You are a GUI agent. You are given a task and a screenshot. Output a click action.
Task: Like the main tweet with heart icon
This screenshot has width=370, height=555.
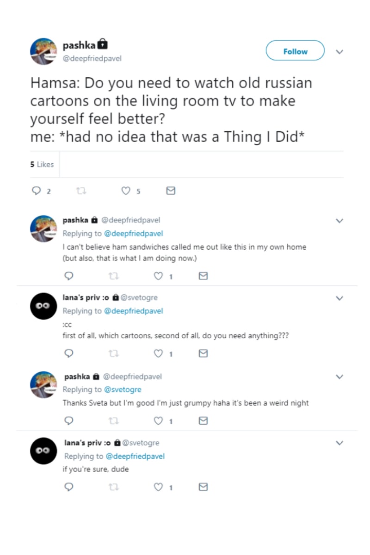click(126, 191)
